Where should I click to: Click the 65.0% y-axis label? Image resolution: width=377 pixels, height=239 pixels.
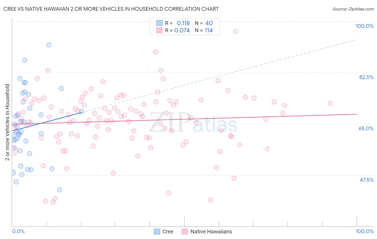tap(366, 128)
